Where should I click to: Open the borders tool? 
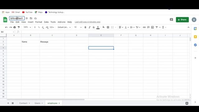tap(108, 27)
